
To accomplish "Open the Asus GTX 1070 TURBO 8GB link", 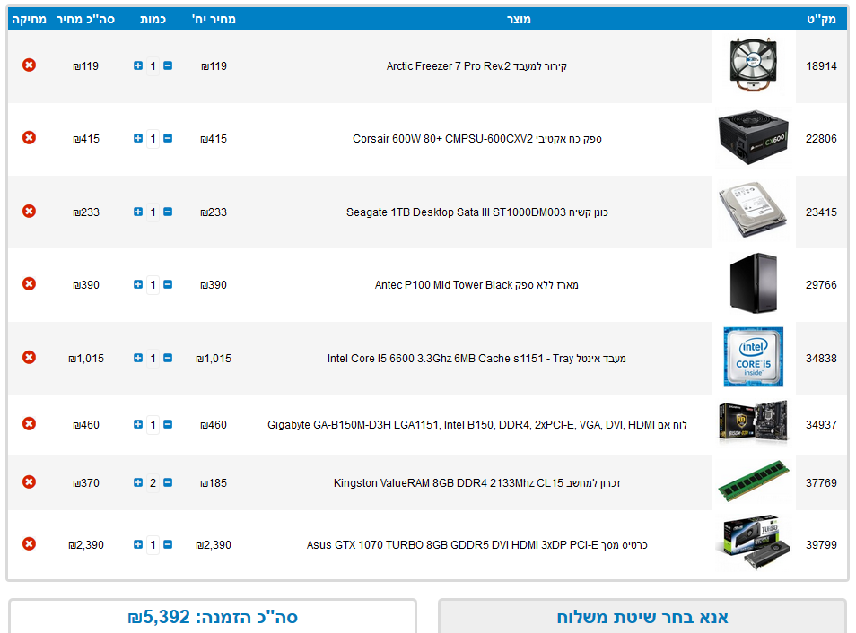I will 477,544.
